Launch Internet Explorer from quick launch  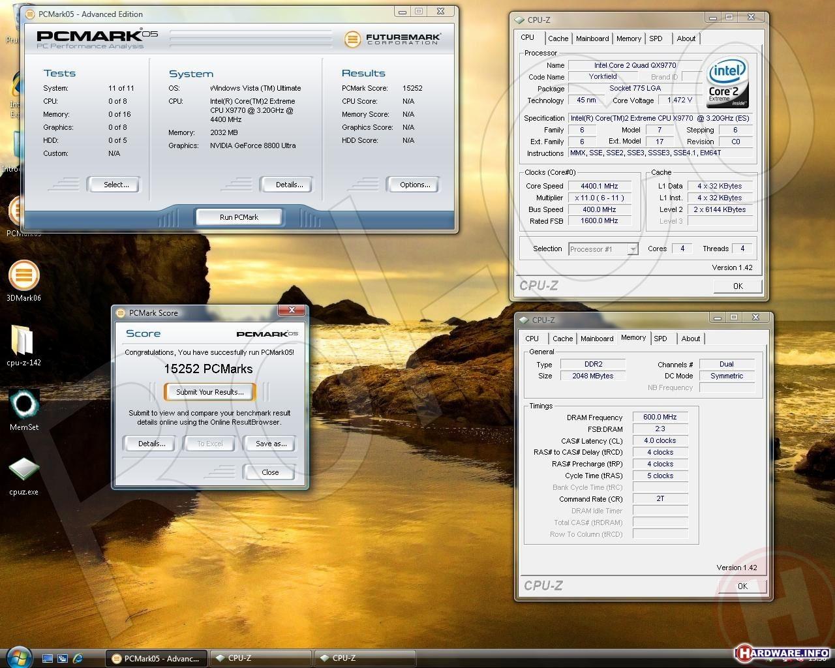pos(78,658)
